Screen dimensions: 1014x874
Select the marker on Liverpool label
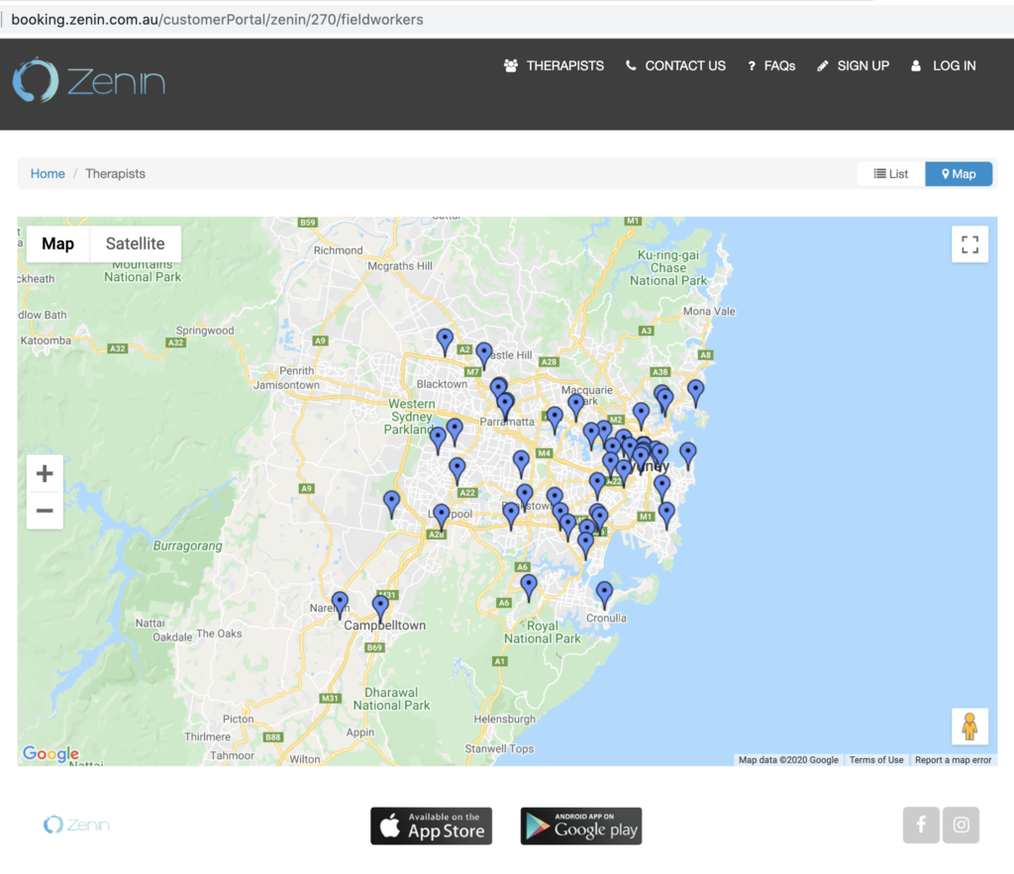click(x=441, y=517)
